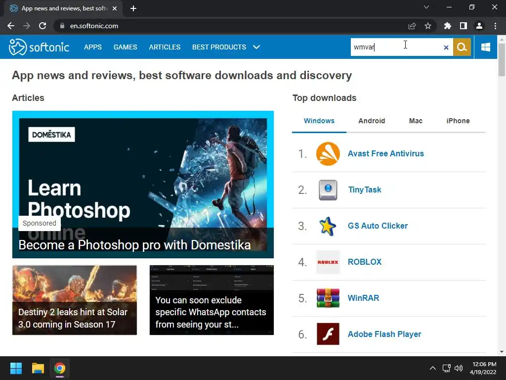
Task: Open the Windows Start menu
Action: click(x=16, y=368)
